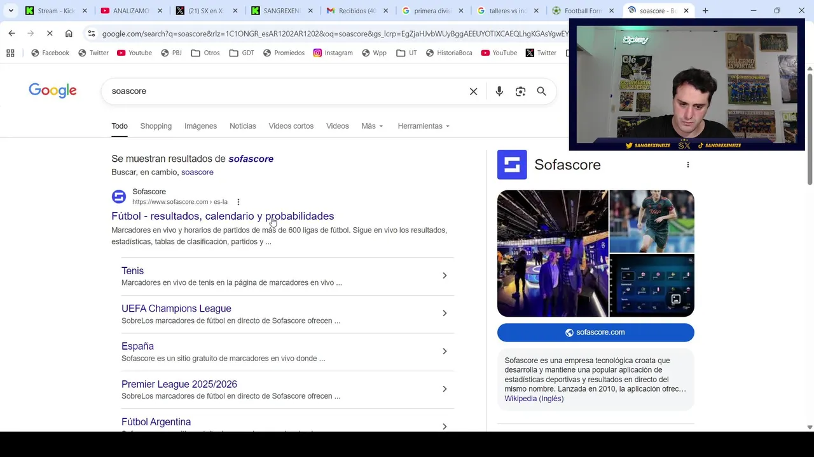Select the Shopping results tab

156,126
